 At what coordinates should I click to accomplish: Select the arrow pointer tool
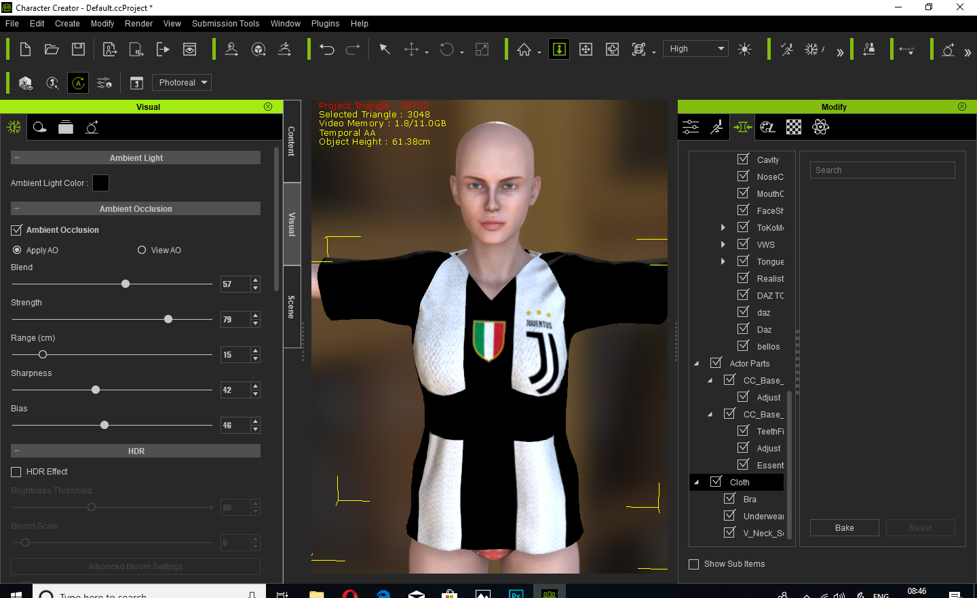coord(384,49)
